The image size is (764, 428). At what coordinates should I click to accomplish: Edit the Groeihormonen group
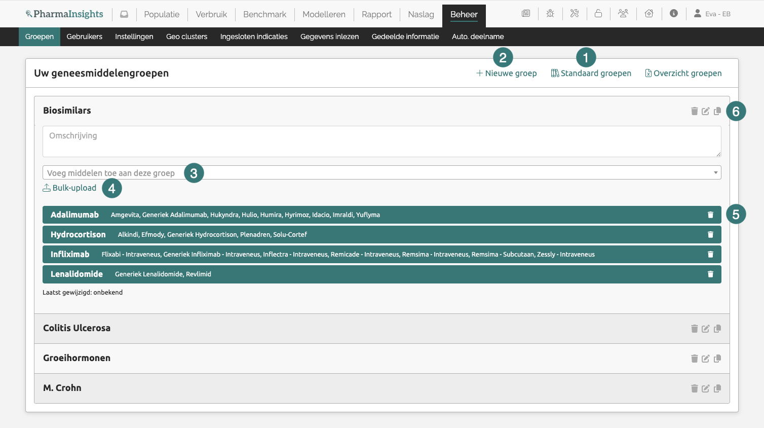706,359
